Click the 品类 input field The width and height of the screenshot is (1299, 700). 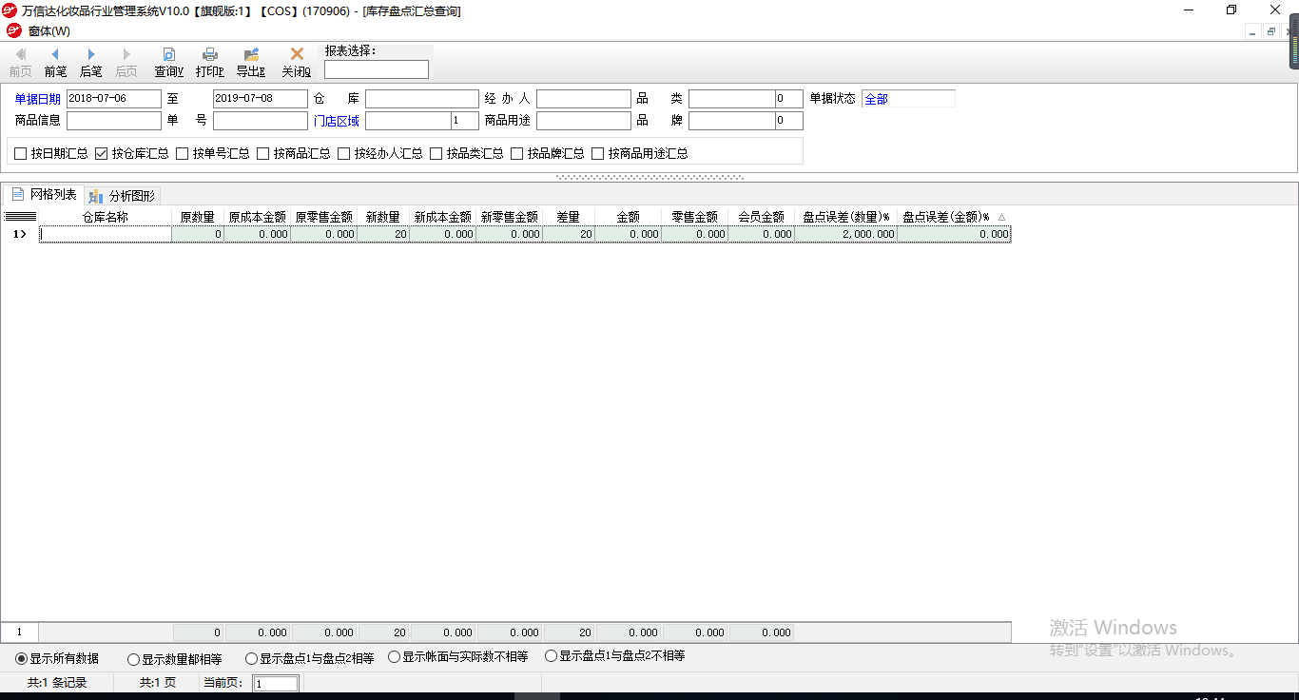click(731, 98)
